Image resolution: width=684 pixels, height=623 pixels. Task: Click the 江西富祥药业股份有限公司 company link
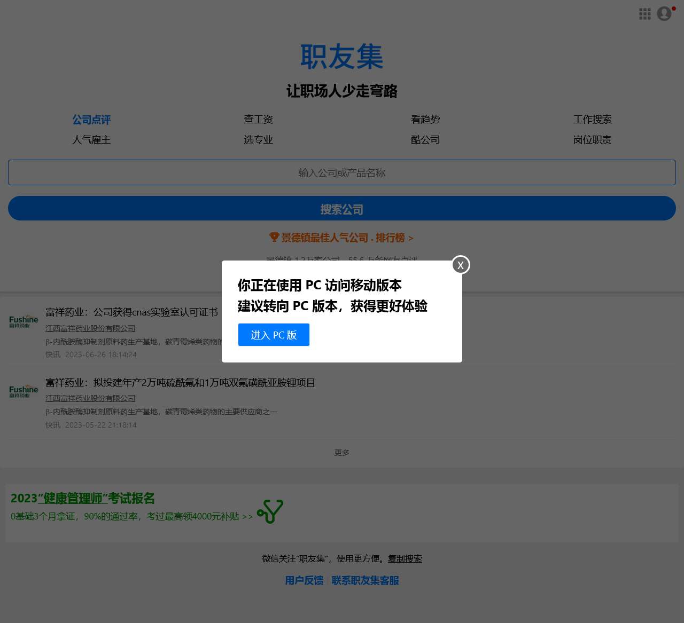click(x=90, y=328)
